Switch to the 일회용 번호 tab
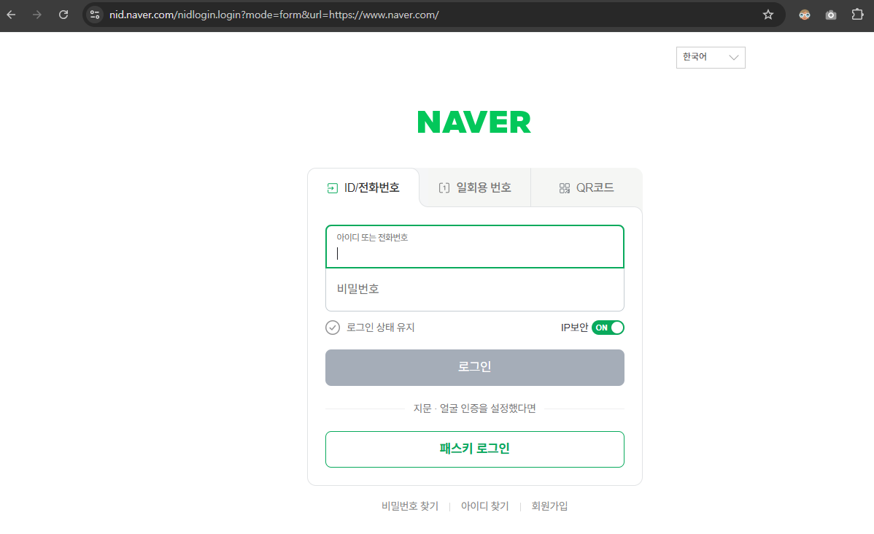This screenshot has width=874, height=534. 475,187
